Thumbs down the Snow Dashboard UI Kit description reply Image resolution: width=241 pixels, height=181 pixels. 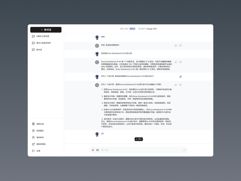coord(180,62)
